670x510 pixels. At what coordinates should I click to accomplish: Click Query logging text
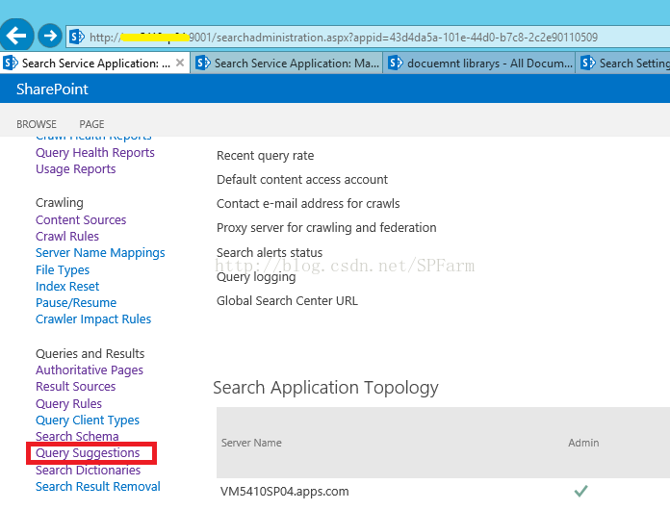tap(256, 277)
